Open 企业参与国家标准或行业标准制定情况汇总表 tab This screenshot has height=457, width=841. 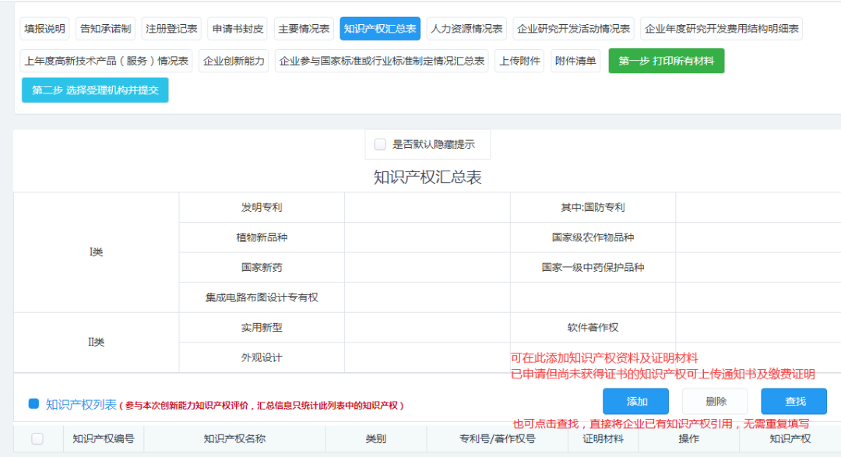point(382,62)
